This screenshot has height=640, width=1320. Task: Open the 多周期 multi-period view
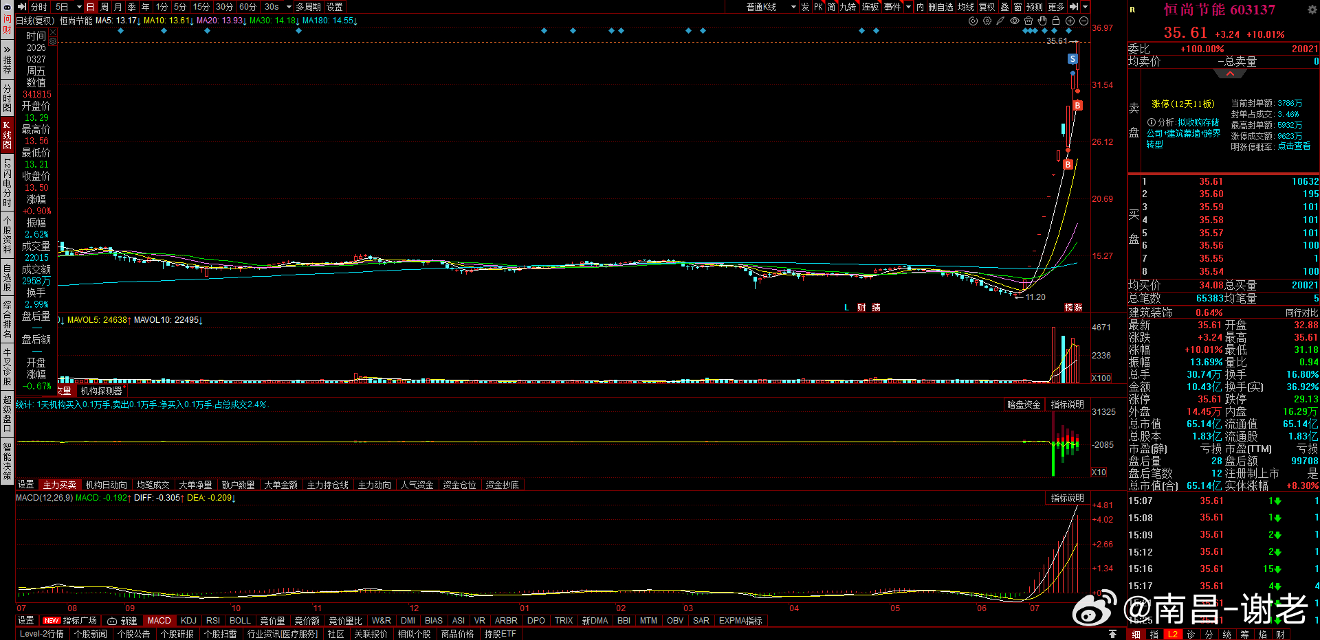click(309, 7)
